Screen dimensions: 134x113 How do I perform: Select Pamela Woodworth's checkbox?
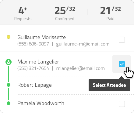point(122,104)
